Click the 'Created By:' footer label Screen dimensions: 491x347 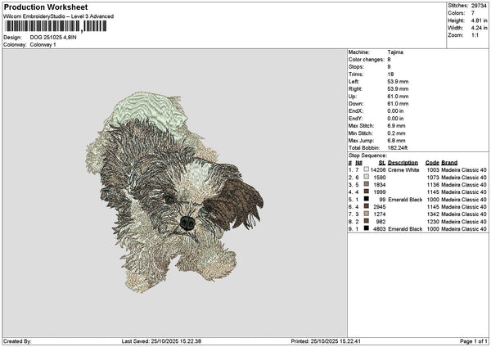tap(17, 341)
